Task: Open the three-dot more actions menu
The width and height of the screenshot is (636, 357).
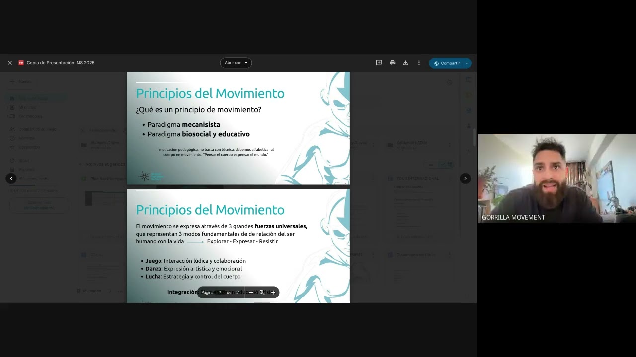Action: click(x=419, y=63)
